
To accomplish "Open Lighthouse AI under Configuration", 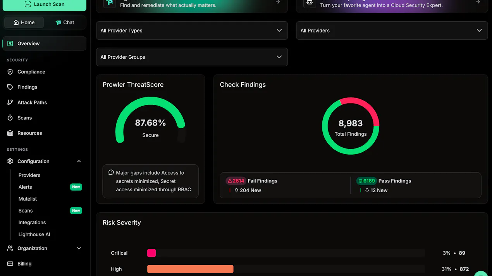I will (x=34, y=235).
